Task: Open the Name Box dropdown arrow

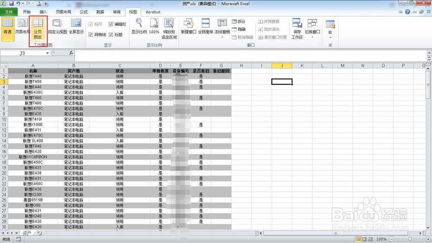Action: pyautogui.click(x=48, y=53)
